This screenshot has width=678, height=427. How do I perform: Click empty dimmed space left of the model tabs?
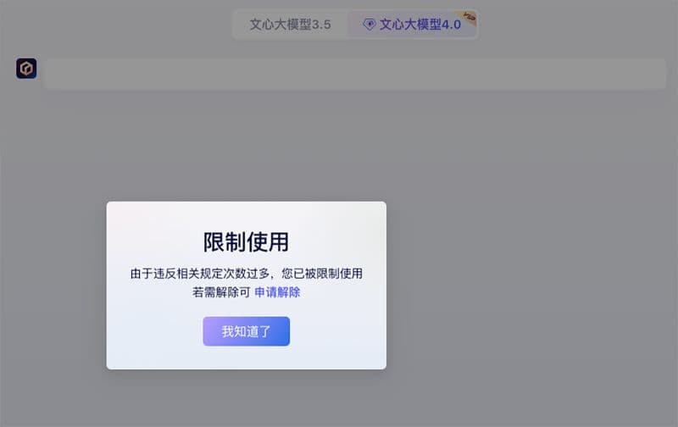[119, 25]
